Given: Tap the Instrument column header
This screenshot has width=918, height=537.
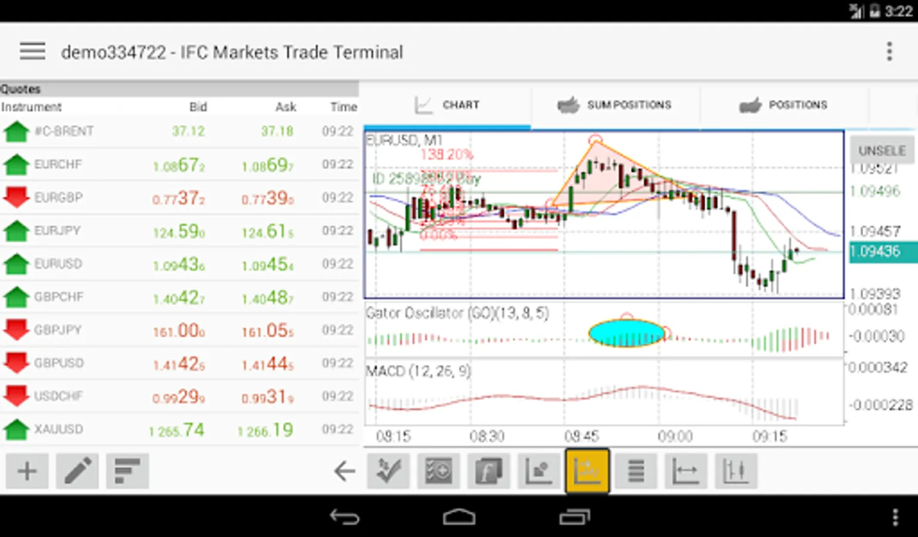Looking at the screenshot, I should 31,107.
